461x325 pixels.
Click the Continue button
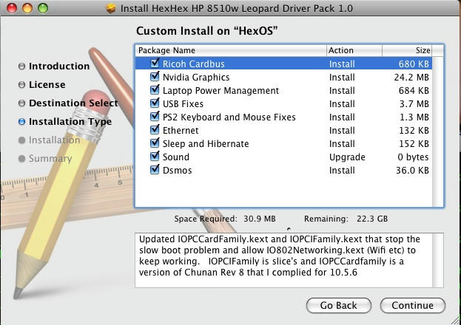coord(412,305)
